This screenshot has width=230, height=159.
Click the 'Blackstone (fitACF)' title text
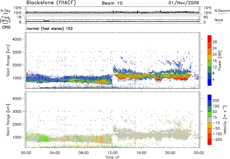51,3
